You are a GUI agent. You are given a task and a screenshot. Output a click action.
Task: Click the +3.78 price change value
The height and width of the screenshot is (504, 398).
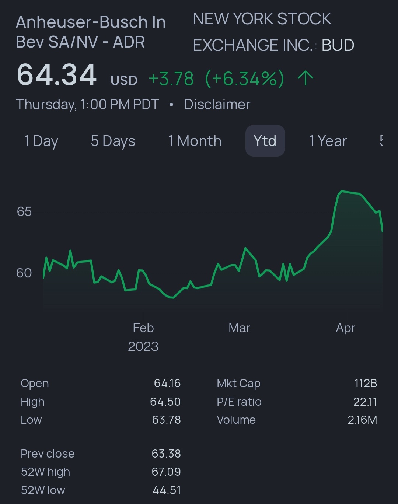tap(171, 79)
